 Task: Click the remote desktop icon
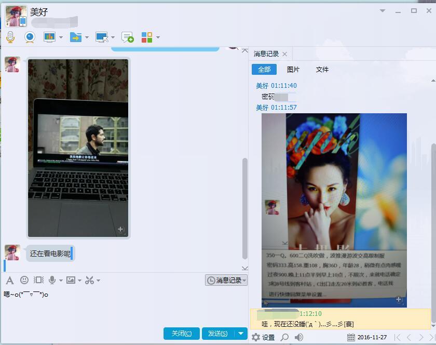(102, 37)
